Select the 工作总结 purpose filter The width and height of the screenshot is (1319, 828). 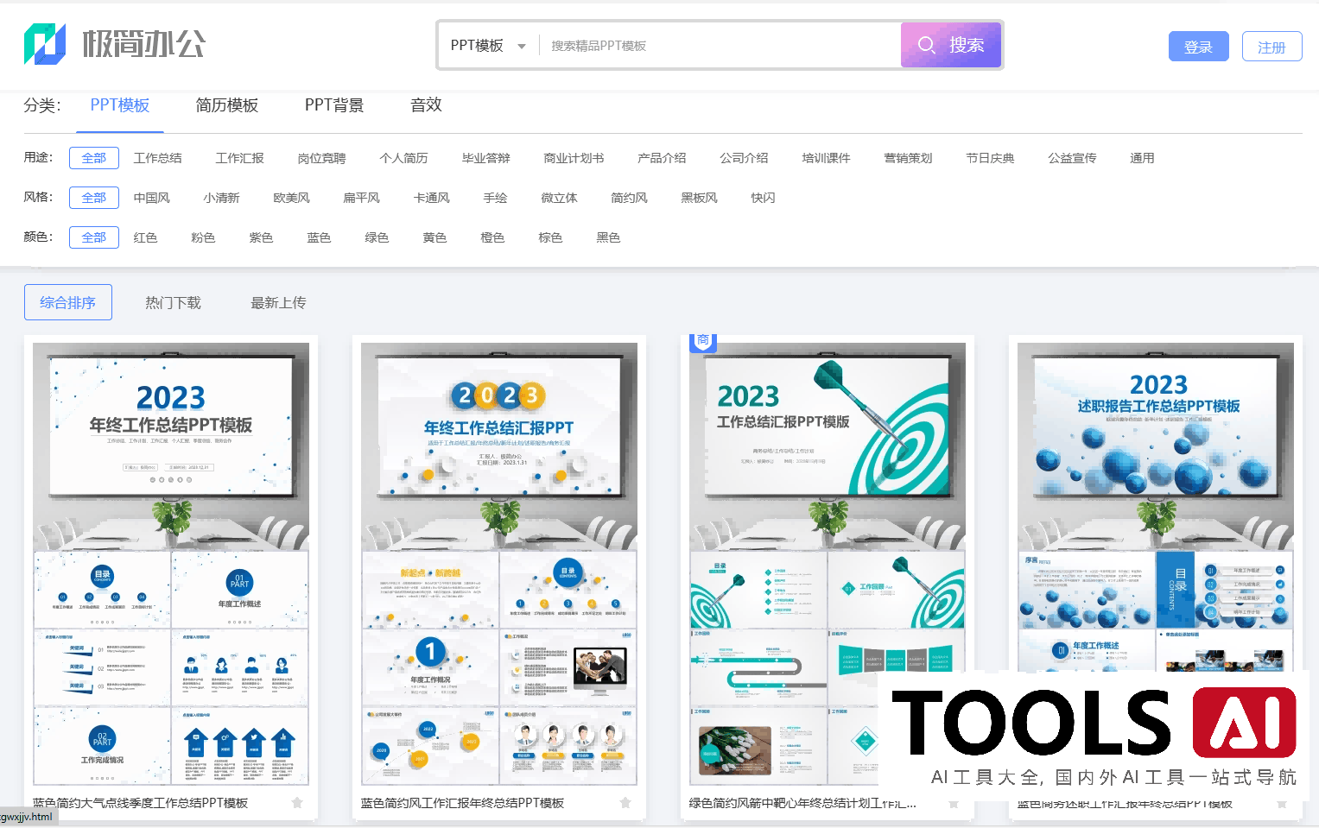pyautogui.click(x=157, y=158)
